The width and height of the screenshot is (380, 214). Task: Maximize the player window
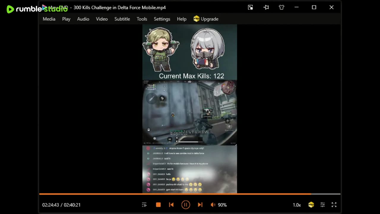tap(314, 7)
